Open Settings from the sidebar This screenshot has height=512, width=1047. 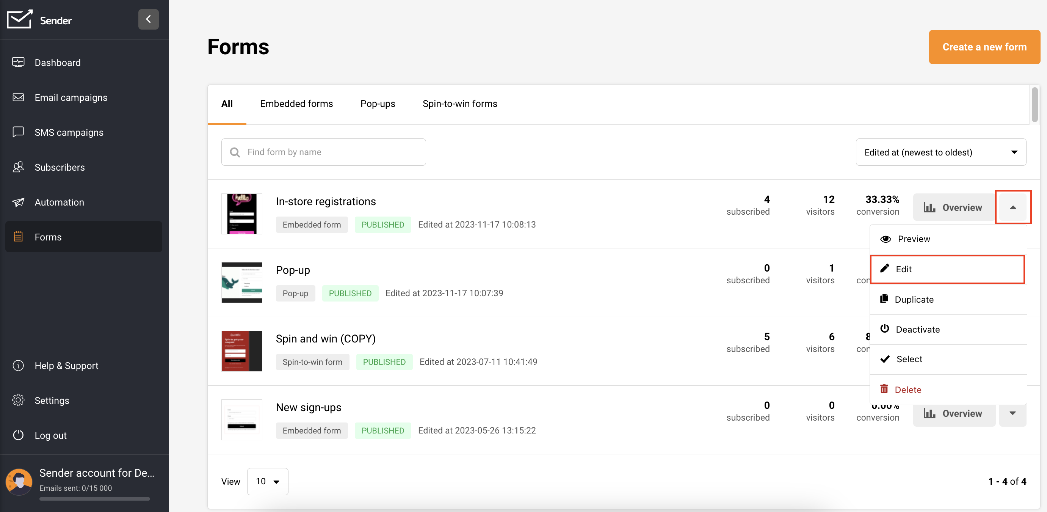pos(52,400)
